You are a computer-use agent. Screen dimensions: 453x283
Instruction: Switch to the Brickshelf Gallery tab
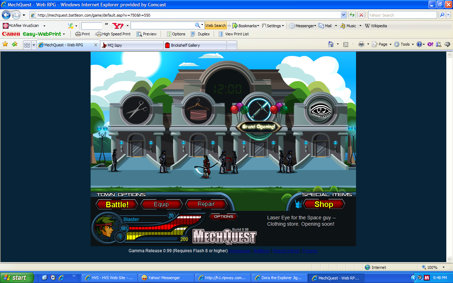pos(195,45)
